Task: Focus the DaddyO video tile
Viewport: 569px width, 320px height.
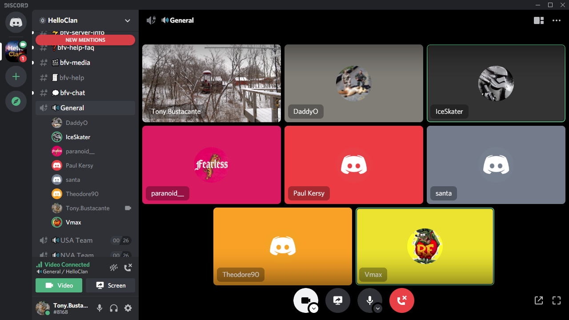Action: pos(354,83)
